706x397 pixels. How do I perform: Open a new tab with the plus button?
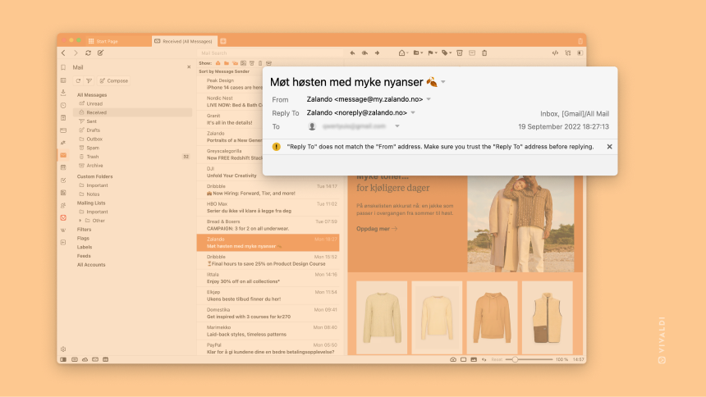click(223, 41)
